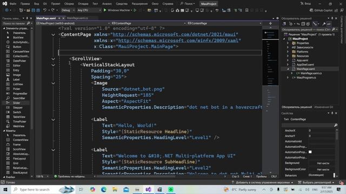
Task: Select the WebView control in the Toolbox
Action: [18, 126]
